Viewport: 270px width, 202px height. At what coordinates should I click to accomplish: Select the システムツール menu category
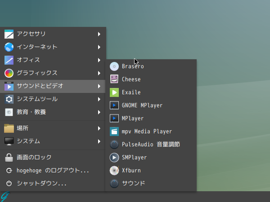pos(53,99)
